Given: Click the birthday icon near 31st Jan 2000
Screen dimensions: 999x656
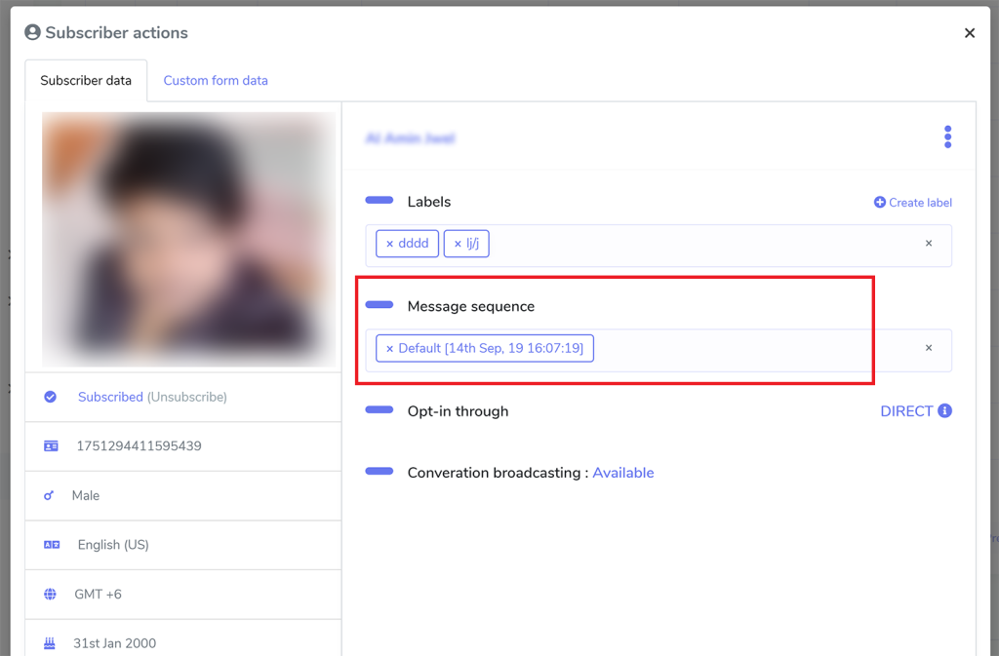Looking at the screenshot, I should [x=50, y=643].
